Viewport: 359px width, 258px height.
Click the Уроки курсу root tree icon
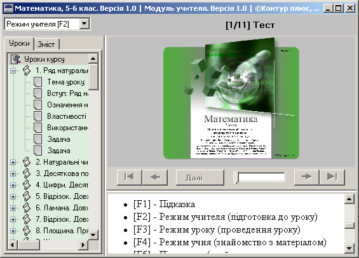click(x=16, y=59)
